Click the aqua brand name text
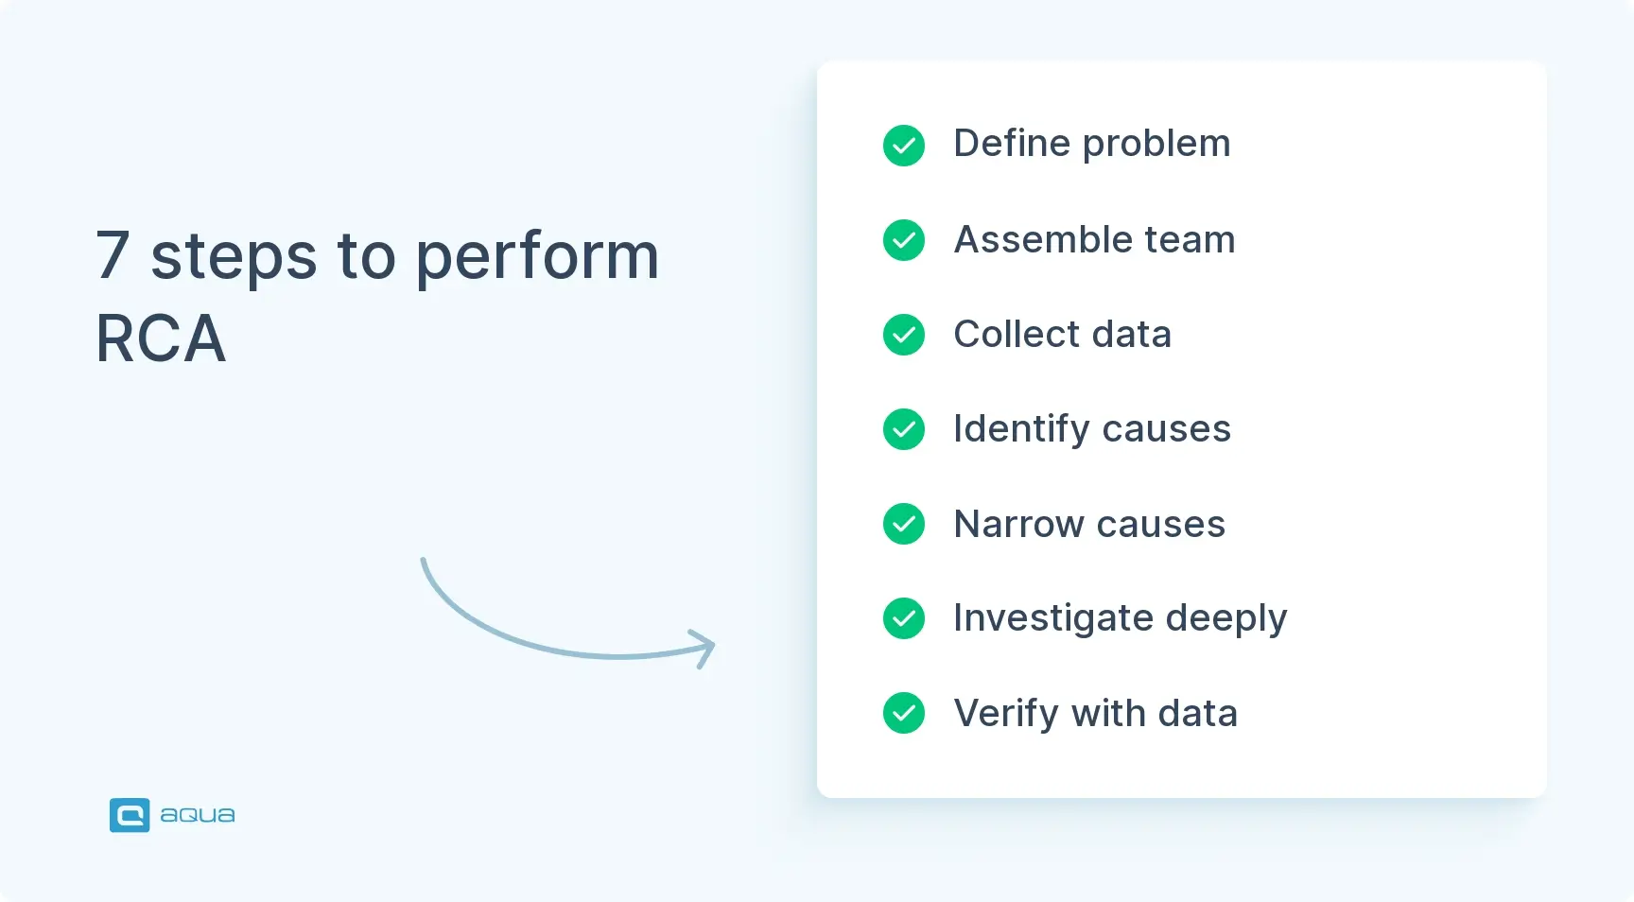 (x=197, y=815)
